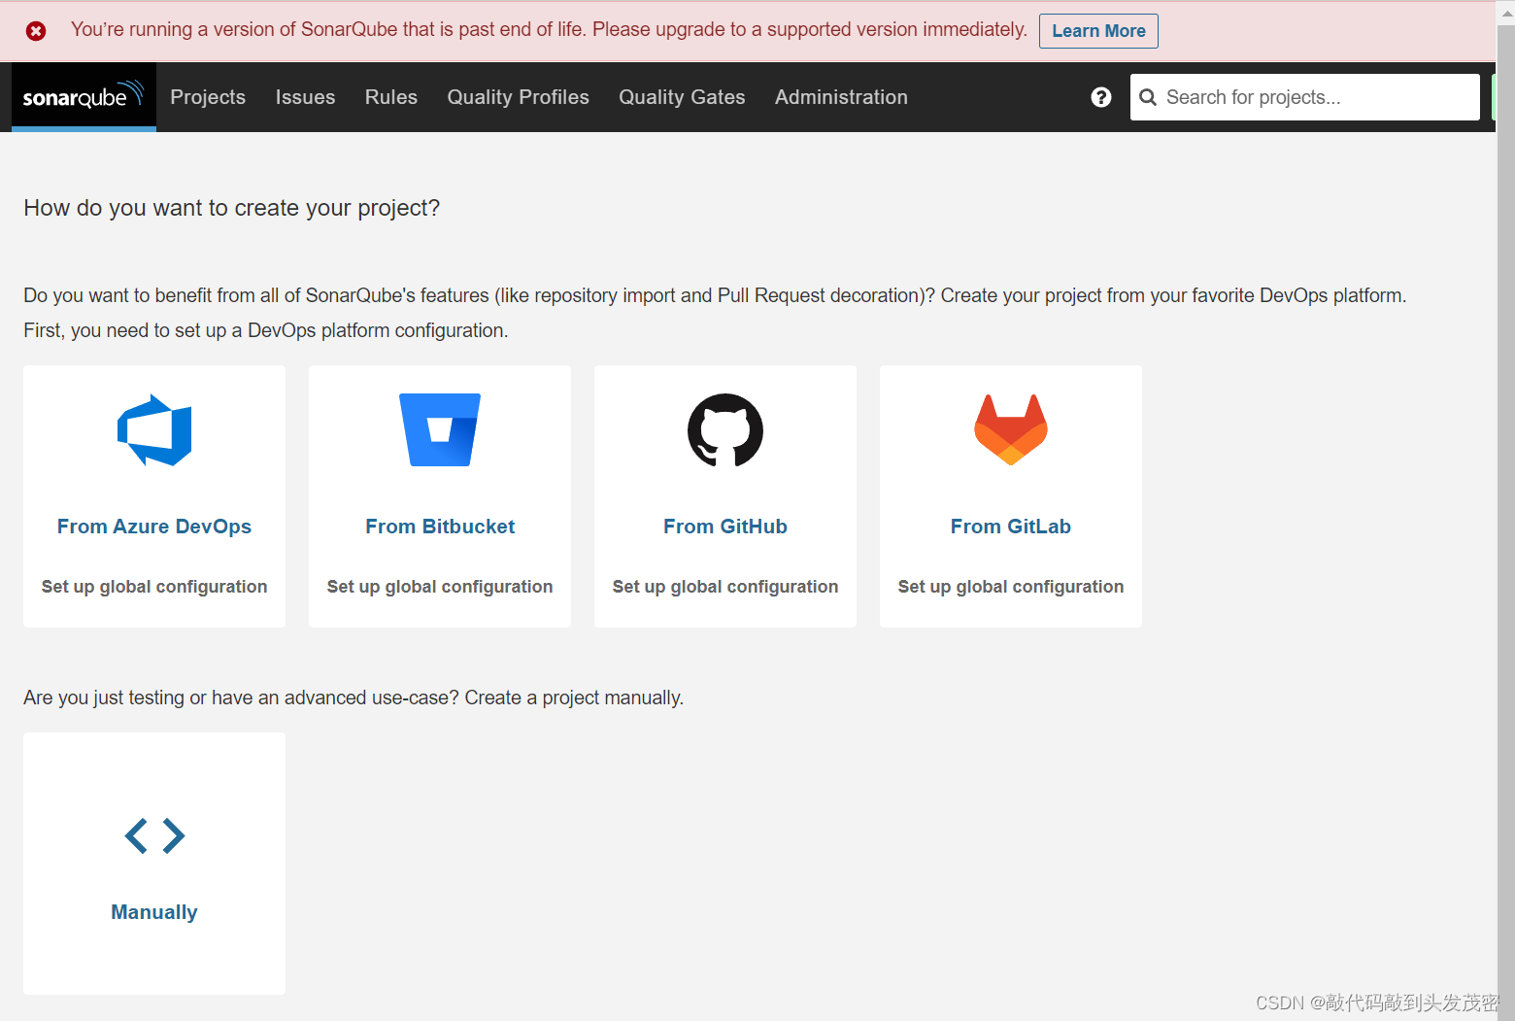This screenshot has width=1515, height=1021.
Task: Open the Administration menu
Action: tap(841, 97)
